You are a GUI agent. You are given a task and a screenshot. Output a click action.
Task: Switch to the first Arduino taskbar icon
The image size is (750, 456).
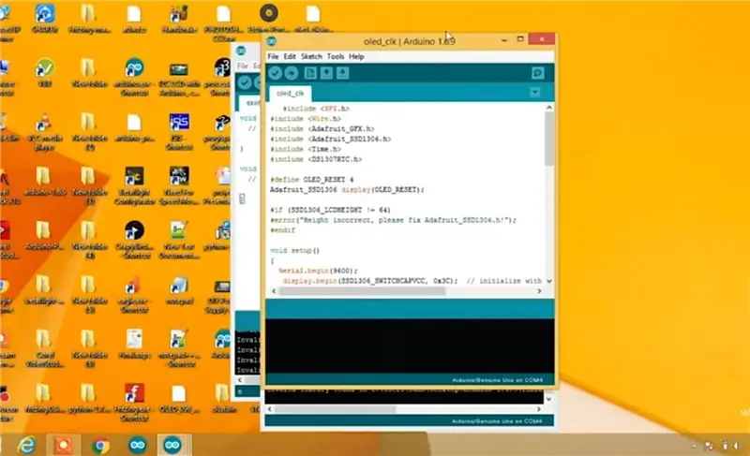[x=137, y=445]
